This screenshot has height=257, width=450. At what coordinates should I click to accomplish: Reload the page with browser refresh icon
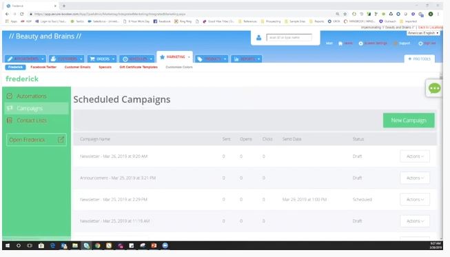click(x=22, y=14)
